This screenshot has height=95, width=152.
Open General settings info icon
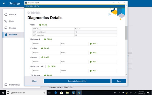point(6,14)
